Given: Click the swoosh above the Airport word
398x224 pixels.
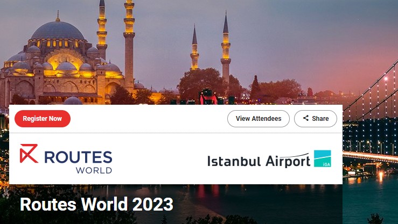Looking at the screenshot, I should [x=295, y=156].
